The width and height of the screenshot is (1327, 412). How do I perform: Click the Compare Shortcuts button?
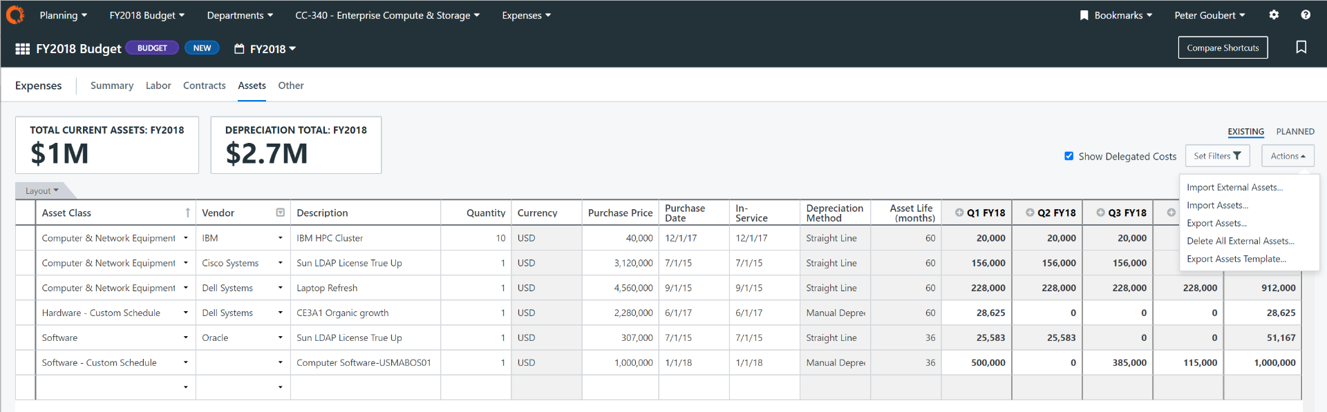pos(1223,48)
